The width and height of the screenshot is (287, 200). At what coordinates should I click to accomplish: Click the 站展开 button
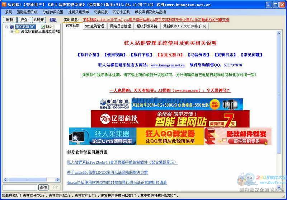(39, 20)
